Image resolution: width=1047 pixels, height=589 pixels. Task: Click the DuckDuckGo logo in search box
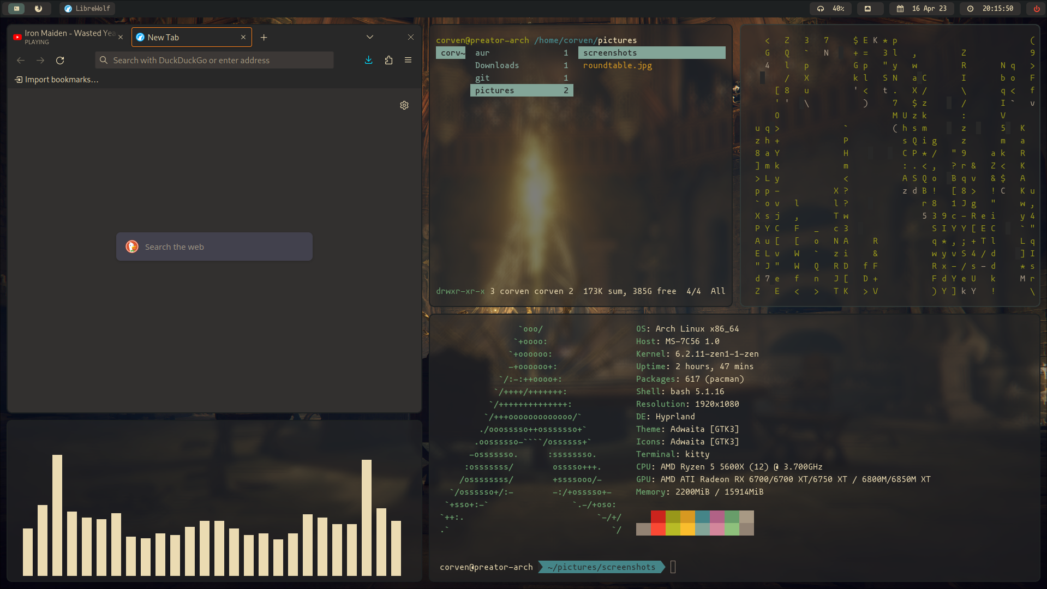click(x=132, y=247)
